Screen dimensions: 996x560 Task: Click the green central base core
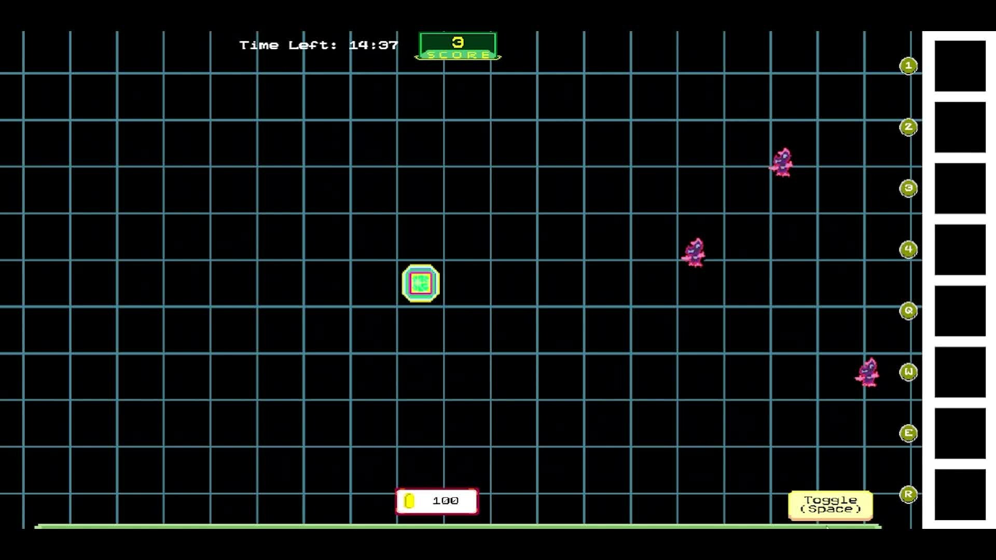421,283
